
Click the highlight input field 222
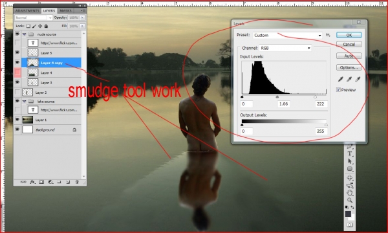[x=321, y=104]
